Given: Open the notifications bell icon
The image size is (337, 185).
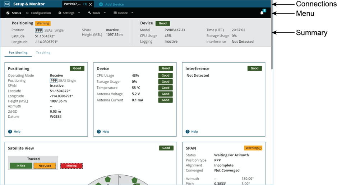Looking at the screenshot, I should tap(262, 13).
